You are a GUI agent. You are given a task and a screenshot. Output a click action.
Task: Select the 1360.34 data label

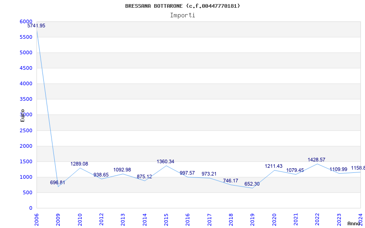(165, 162)
